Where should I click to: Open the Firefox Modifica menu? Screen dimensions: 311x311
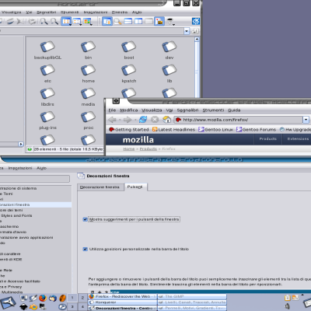pyautogui.click(x=129, y=110)
